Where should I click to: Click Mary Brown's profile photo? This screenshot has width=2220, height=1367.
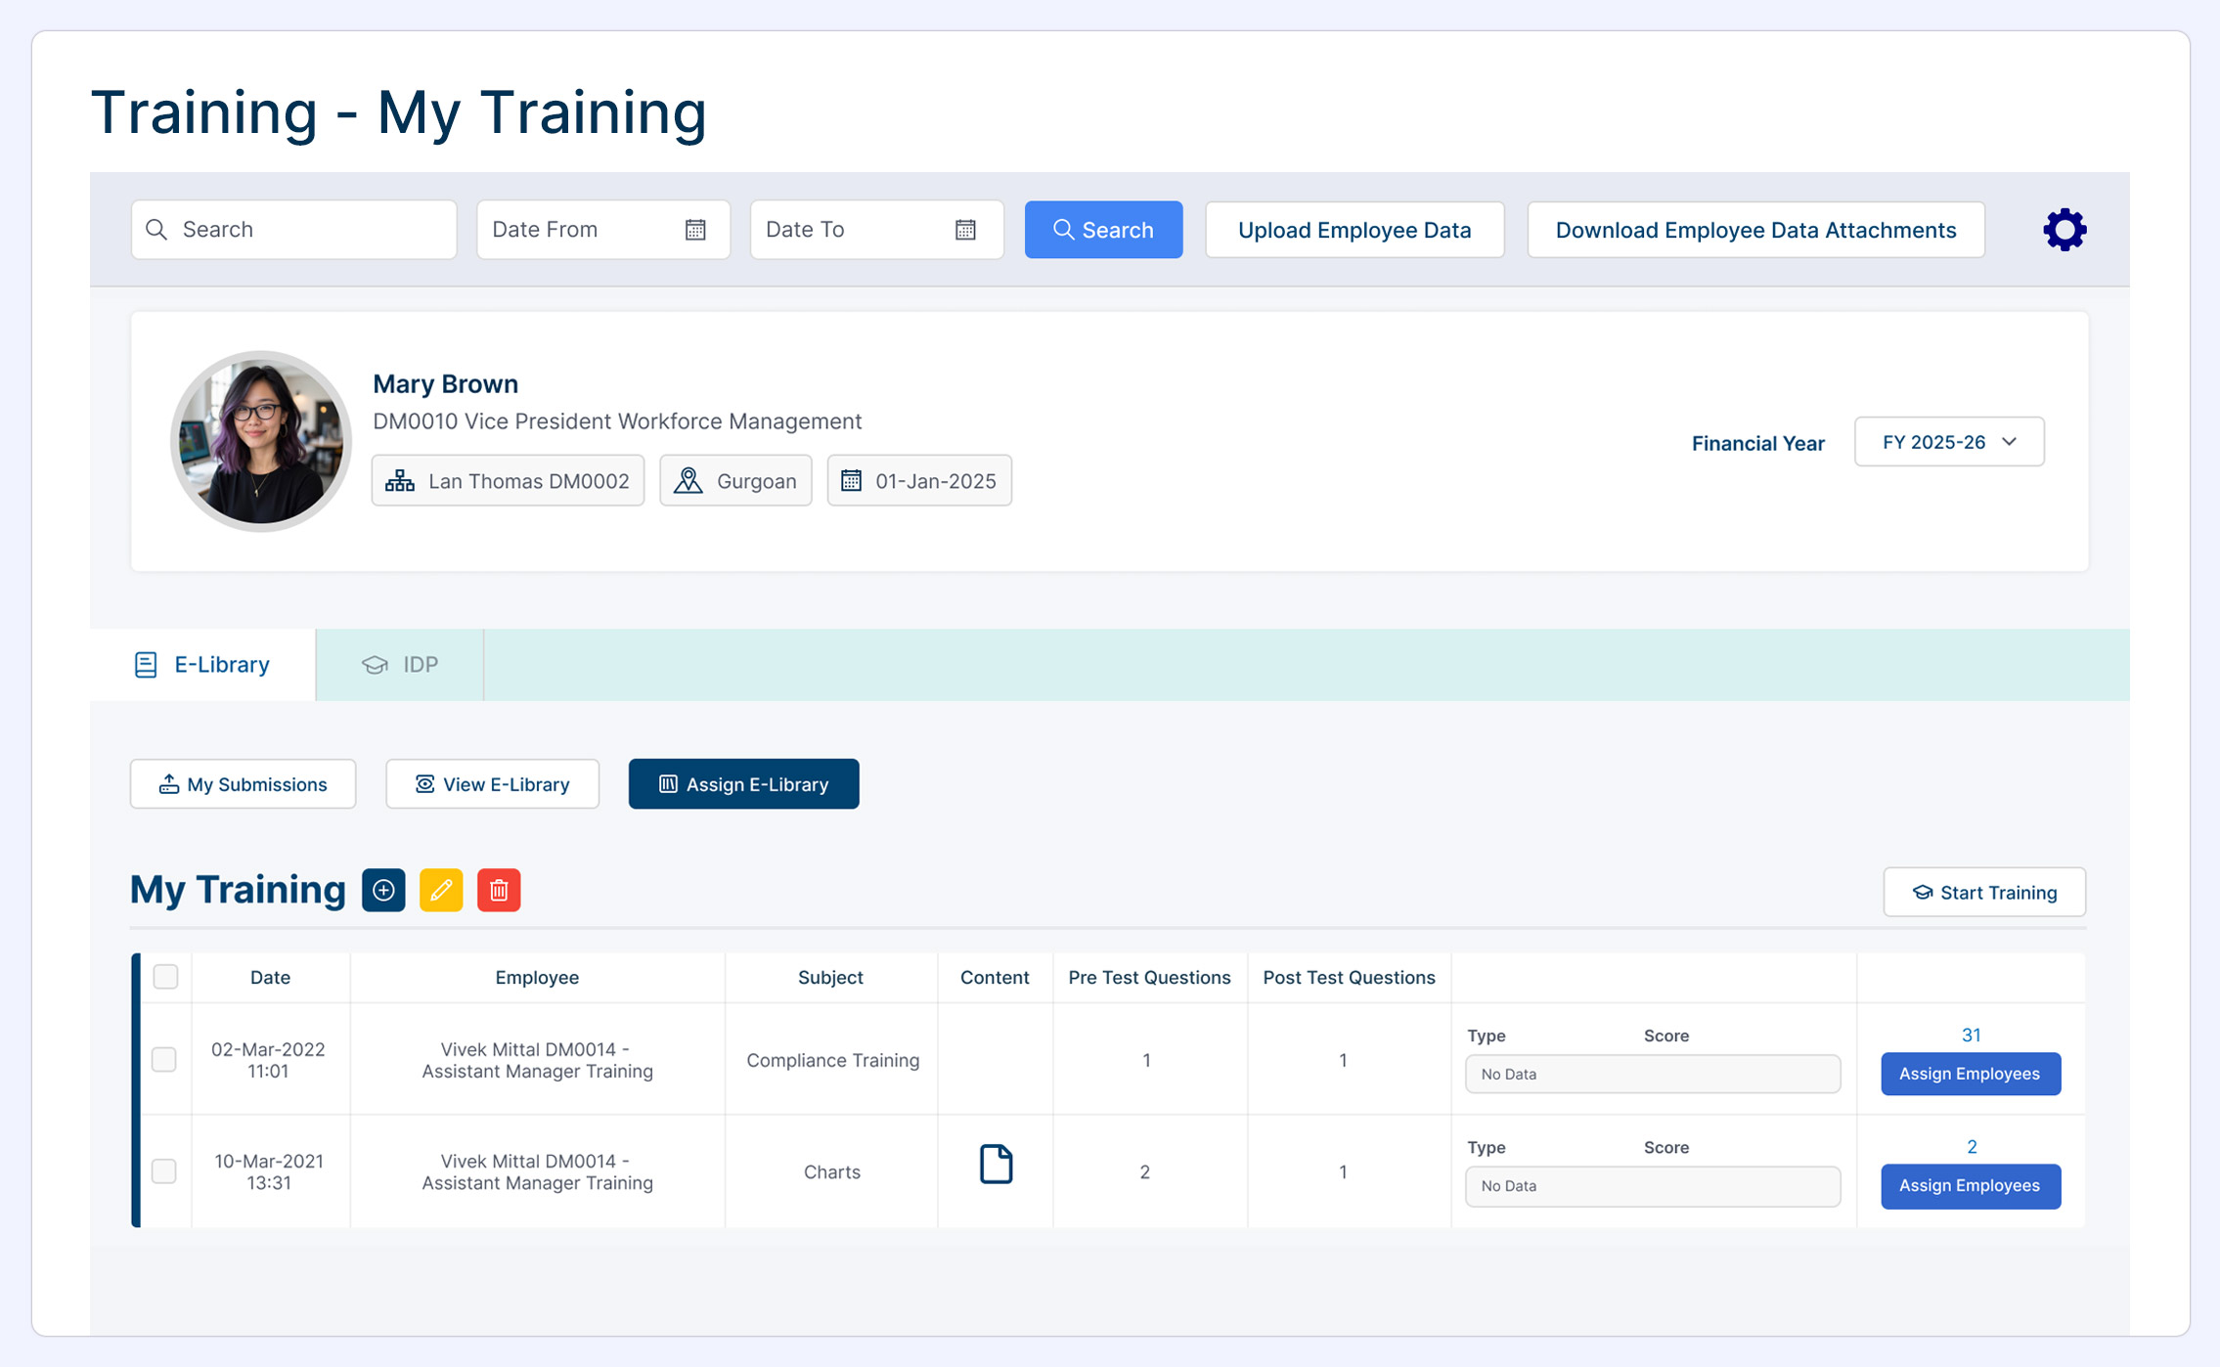260,441
